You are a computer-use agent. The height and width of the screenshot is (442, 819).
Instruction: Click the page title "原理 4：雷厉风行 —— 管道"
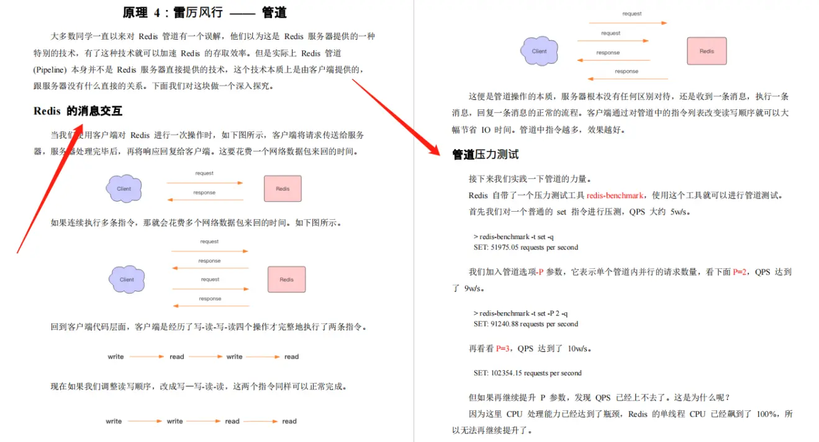[205, 12]
